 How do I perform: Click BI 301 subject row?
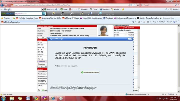tap(42, 42)
